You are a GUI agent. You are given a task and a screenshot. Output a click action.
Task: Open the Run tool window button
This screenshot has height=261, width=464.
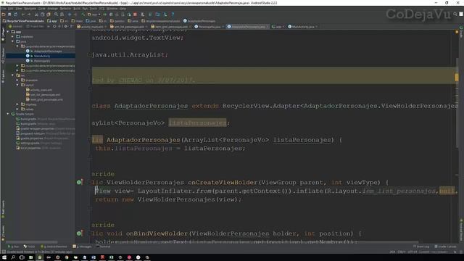coord(13,246)
